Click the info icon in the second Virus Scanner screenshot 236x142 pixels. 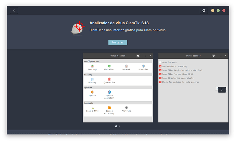213,56
